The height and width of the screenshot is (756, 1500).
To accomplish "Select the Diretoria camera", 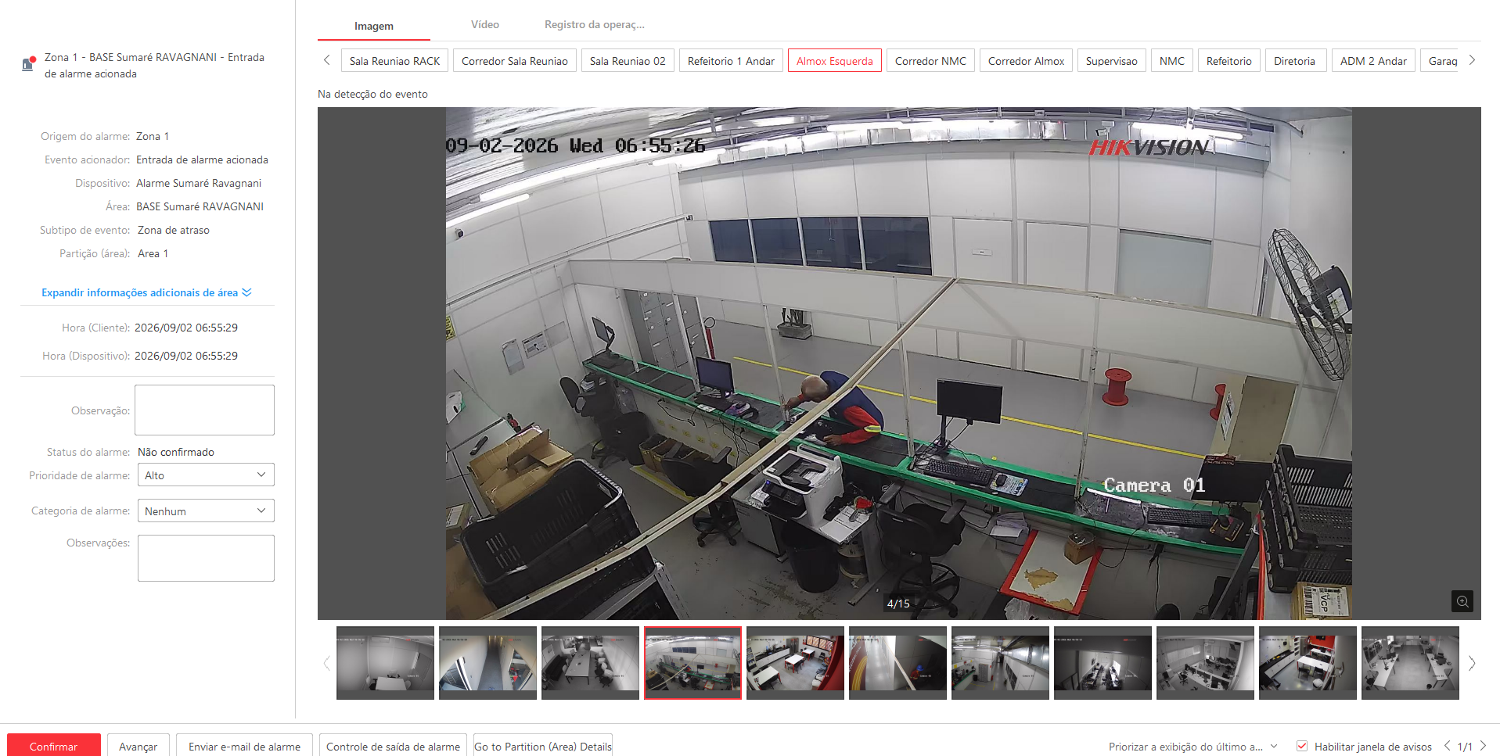I will point(1294,61).
